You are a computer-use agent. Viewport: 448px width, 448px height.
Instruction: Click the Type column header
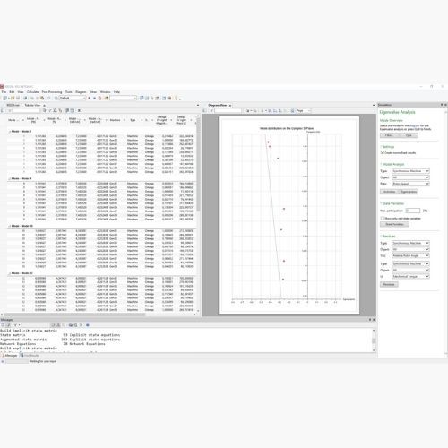pos(133,120)
